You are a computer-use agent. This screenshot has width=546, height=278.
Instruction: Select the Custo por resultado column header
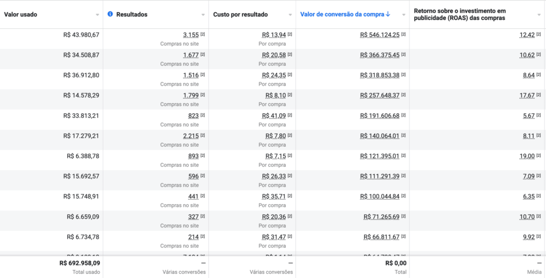240,14
